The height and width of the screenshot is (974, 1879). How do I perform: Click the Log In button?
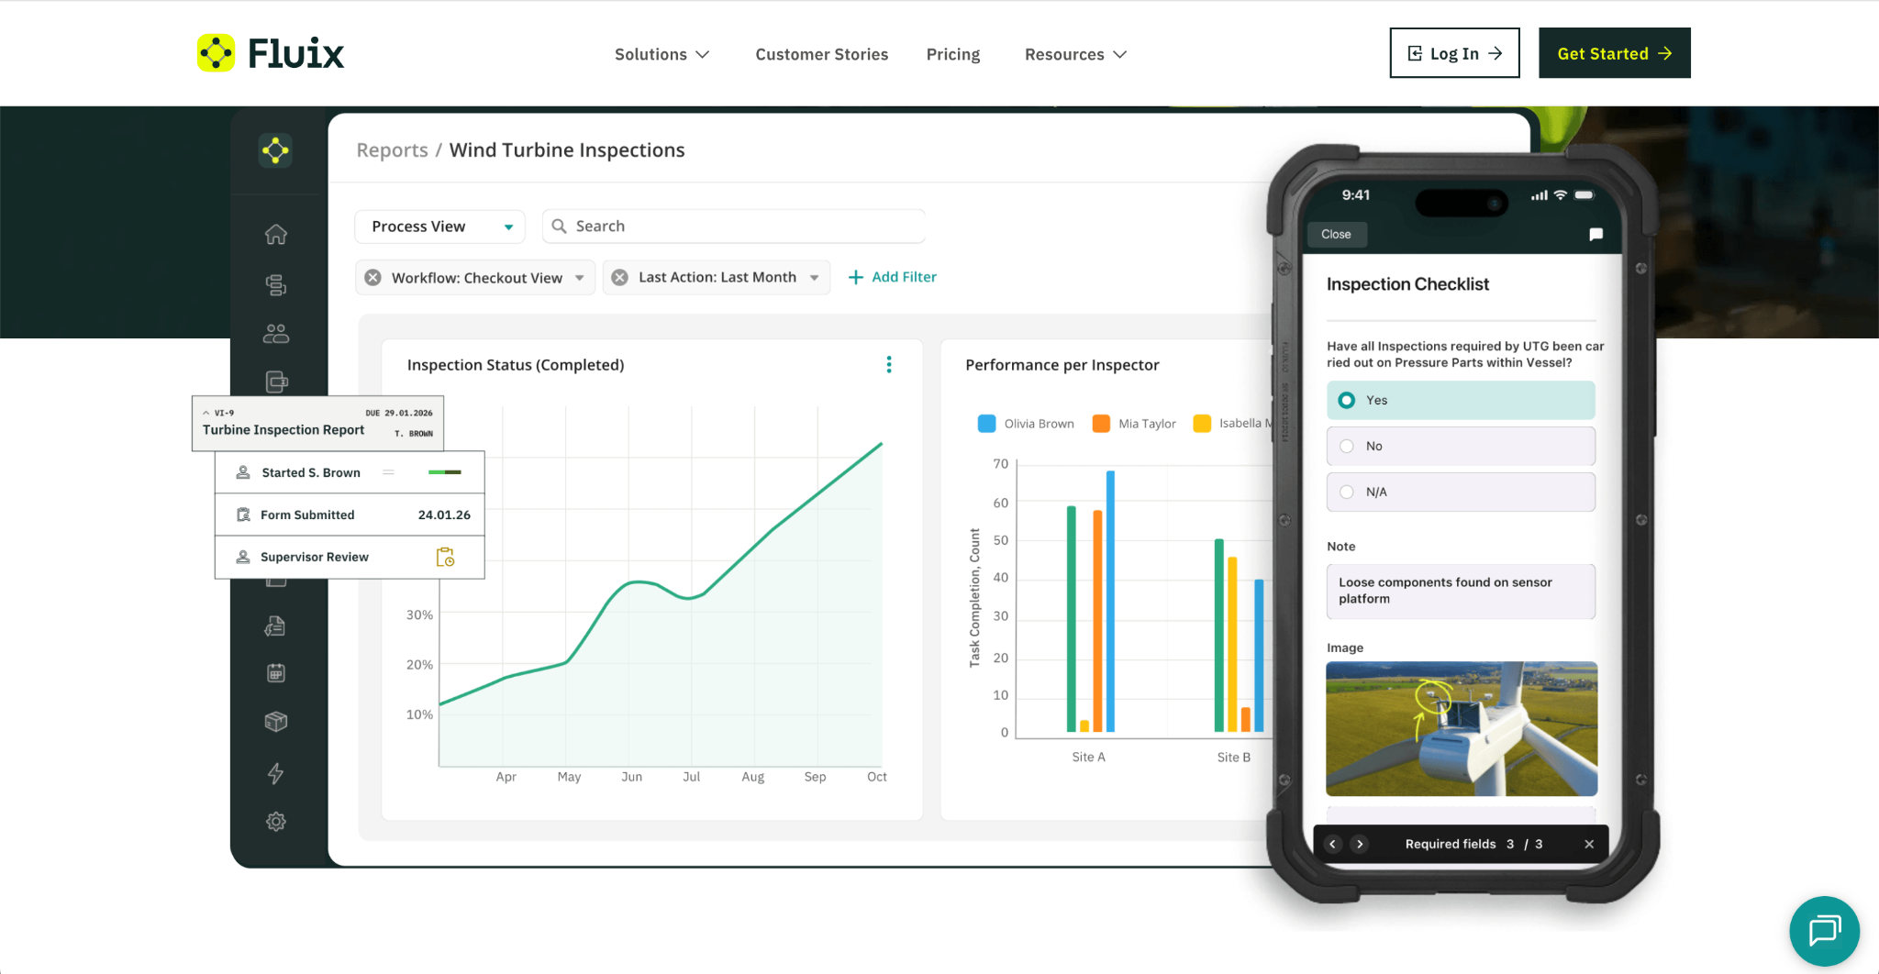tap(1454, 53)
